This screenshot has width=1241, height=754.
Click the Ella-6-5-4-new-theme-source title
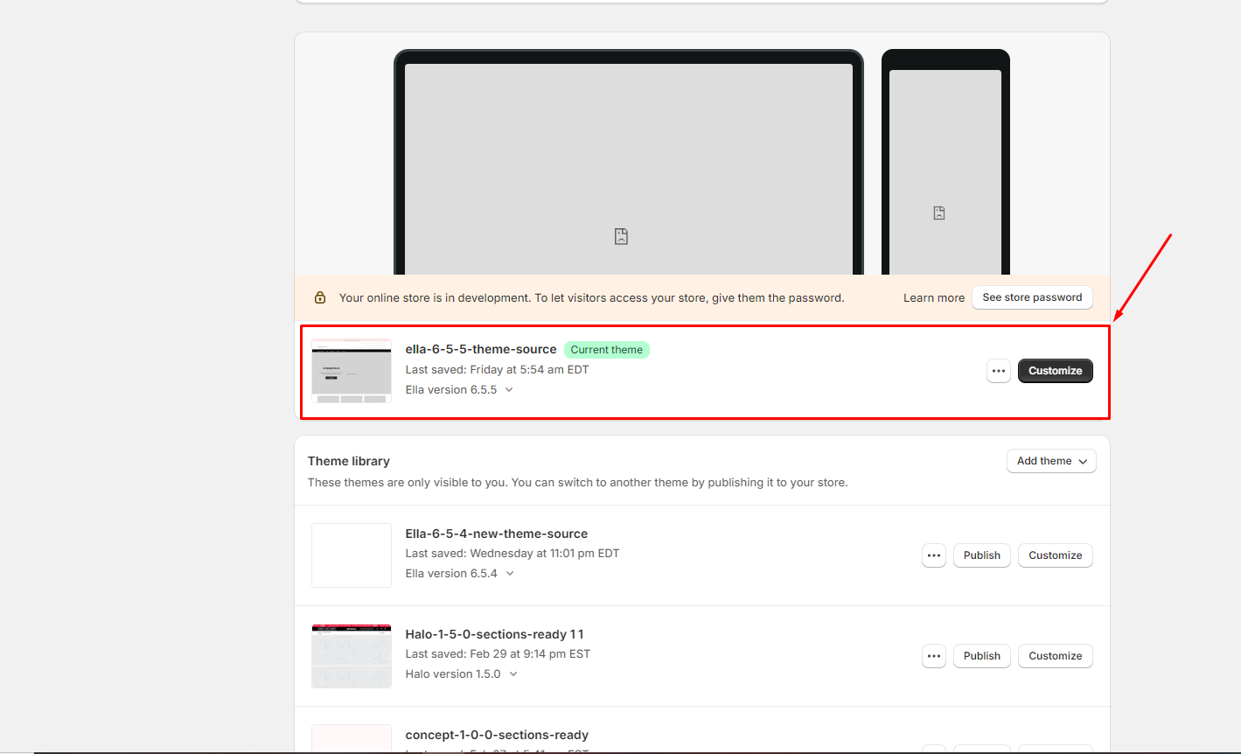pos(497,534)
